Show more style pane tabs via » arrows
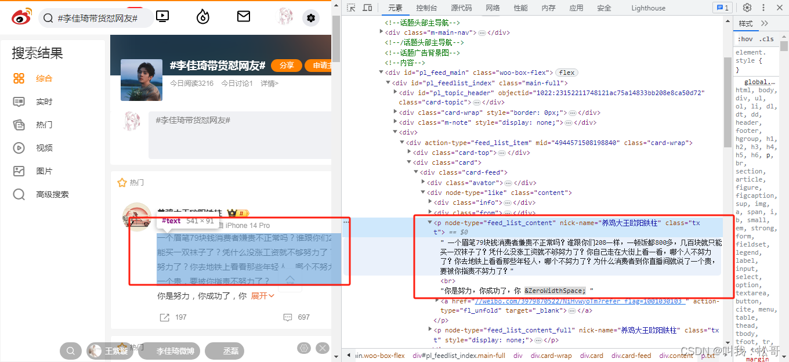 pyautogui.click(x=765, y=23)
